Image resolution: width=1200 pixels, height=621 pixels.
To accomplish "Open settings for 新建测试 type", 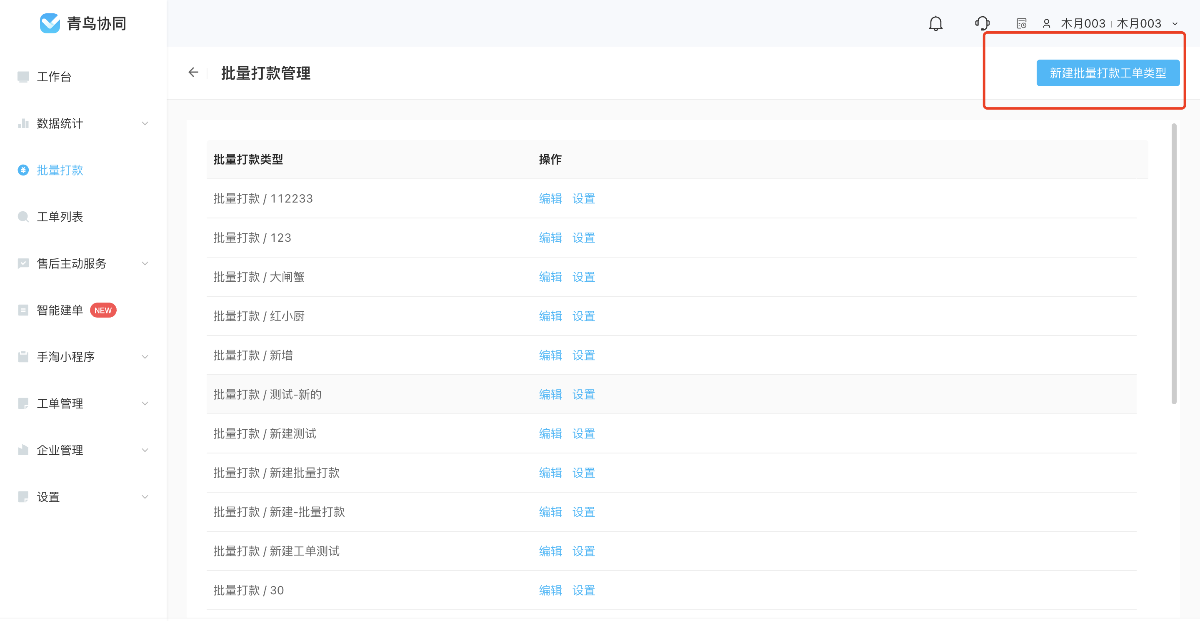I will (584, 433).
